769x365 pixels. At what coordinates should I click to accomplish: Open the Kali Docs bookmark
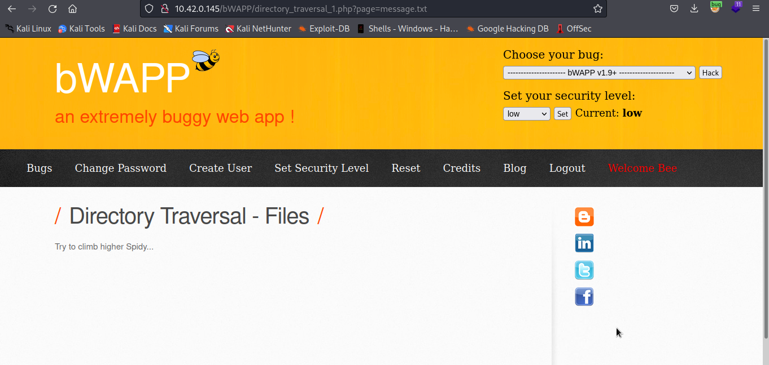click(x=134, y=29)
